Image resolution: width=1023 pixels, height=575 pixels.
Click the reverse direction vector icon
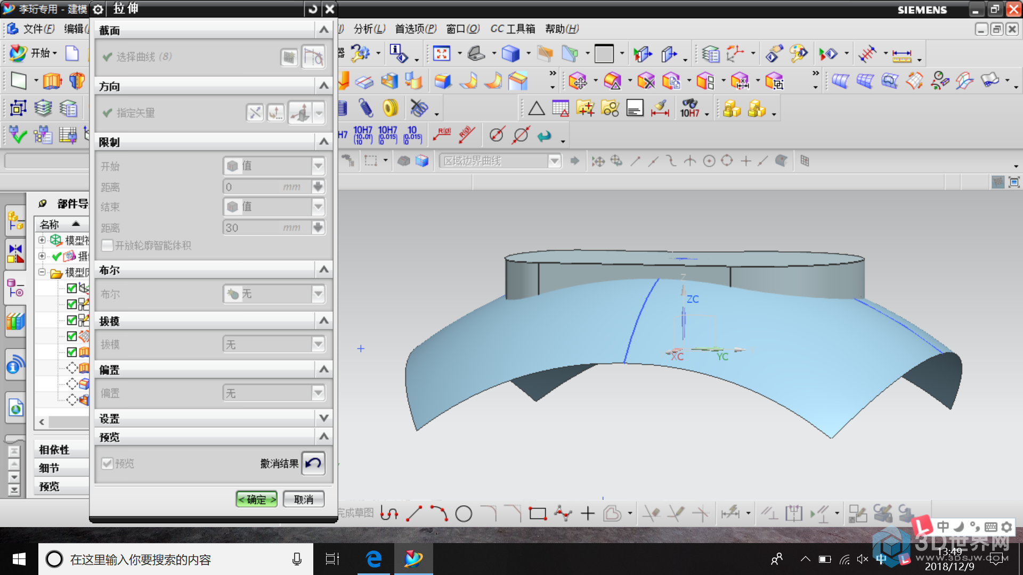[x=255, y=112]
